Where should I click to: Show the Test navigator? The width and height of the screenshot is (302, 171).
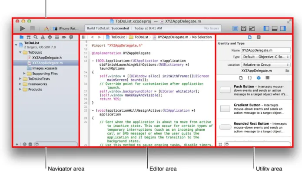click(50, 37)
